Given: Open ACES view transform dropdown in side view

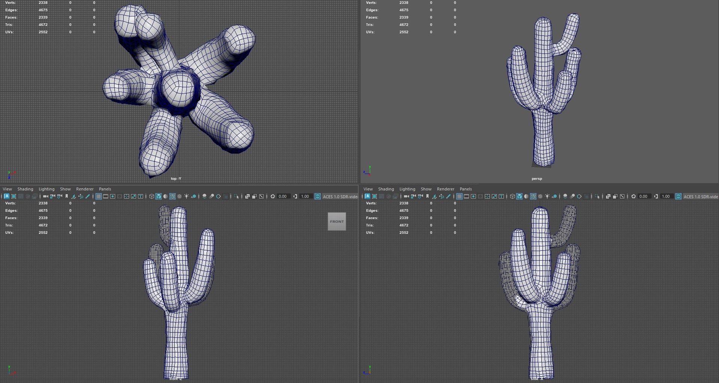Looking at the screenshot, I should coord(701,197).
